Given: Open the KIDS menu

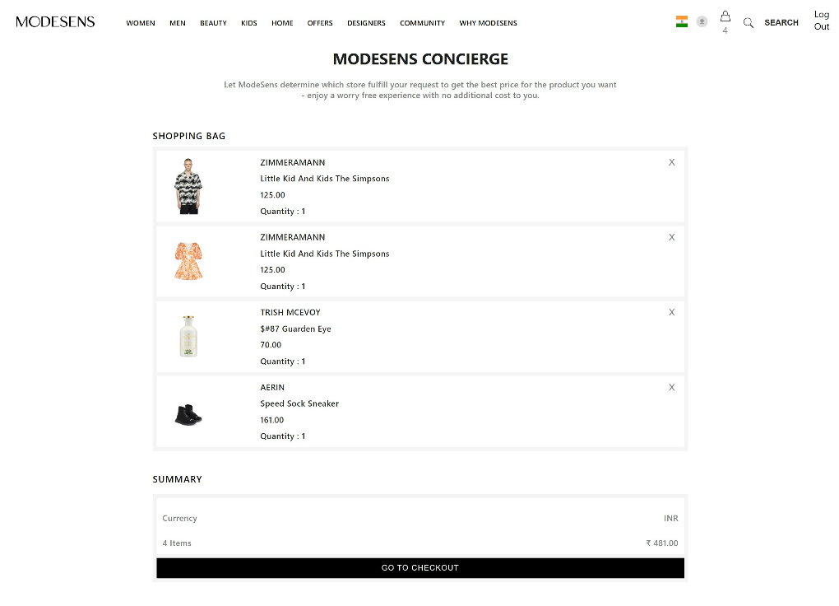Looking at the screenshot, I should click(x=249, y=23).
